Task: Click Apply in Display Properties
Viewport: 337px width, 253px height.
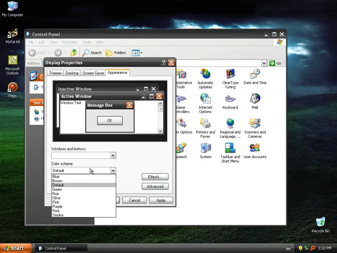Action: [x=161, y=200]
